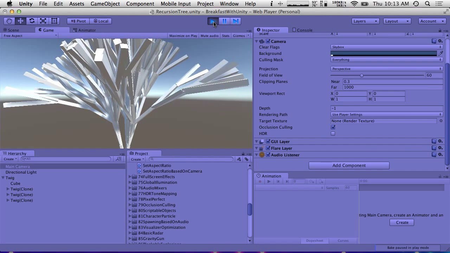The width and height of the screenshot is (450, 253).
Task: Click the Far clipping plane field
Action: [x=393, y=87]
